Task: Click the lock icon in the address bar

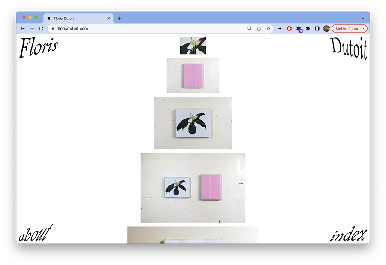Action: pyautogui.click(x=53, y=29)
